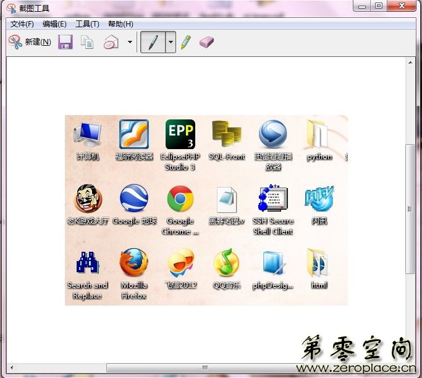The width and height of the screenshot is (422, 378).
Task: Click the Mozilla Firefox icon
Action: pyautogui.click(x=134, y=262)
